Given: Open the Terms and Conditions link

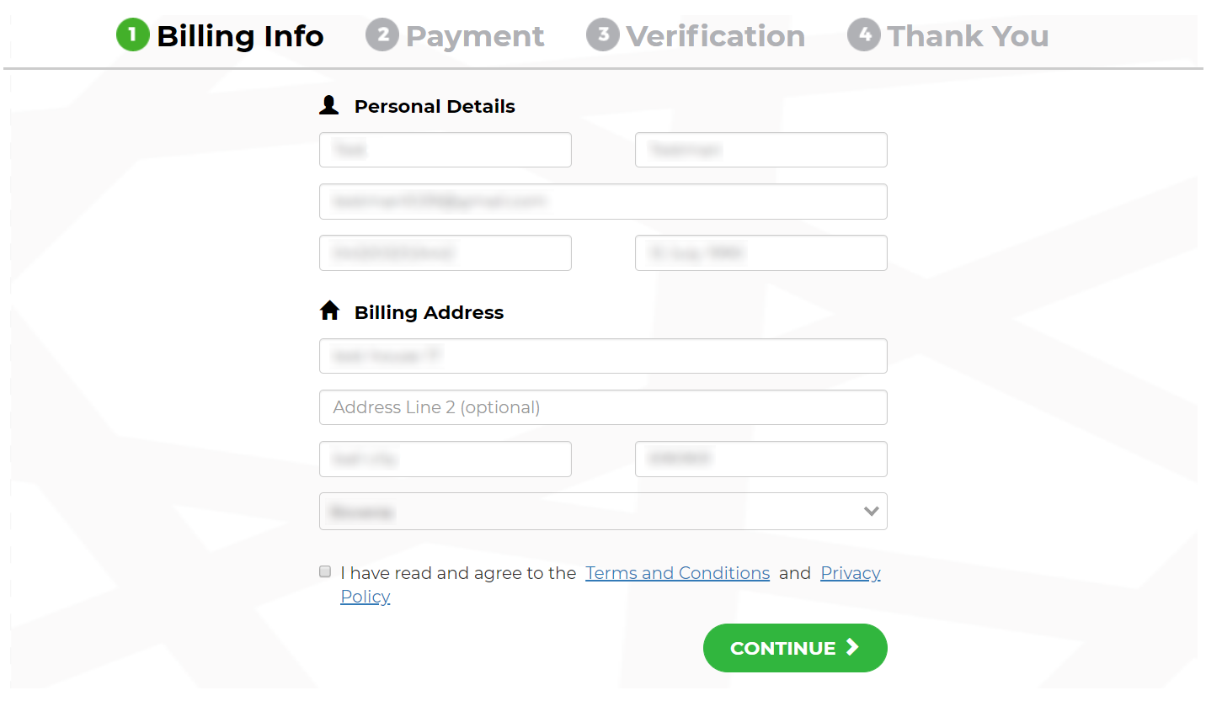Looking at the screenshot, I should click(x=678, y=573).
